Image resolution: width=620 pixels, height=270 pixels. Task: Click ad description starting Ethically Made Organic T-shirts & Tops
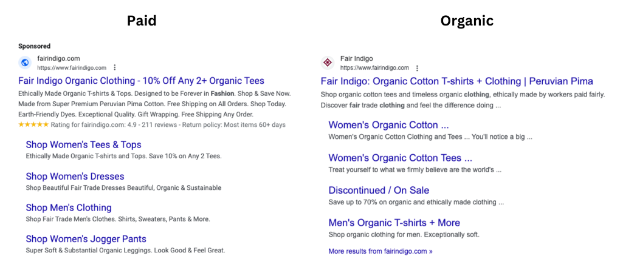(154, 94)
